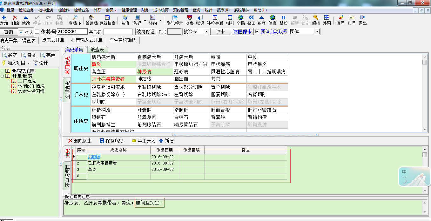Open the 检前业务 menu
The width and height of the screenshot is (431, 221).
coord(26,10)
